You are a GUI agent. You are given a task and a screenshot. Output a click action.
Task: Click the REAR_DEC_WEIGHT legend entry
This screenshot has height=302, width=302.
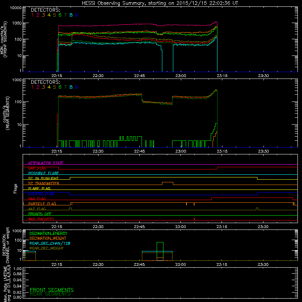point(46,248)
